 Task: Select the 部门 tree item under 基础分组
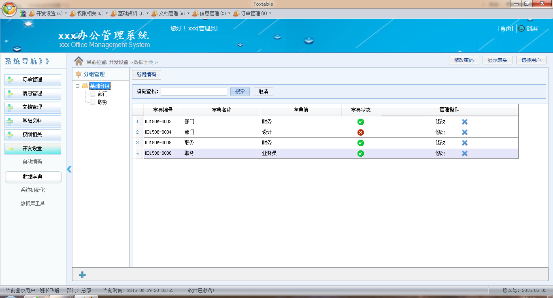click(103, 94)
